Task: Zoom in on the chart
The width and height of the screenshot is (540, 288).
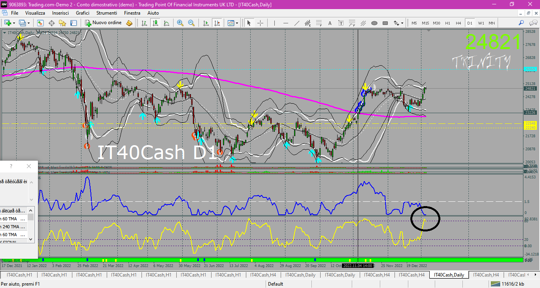Action: (x=180, y=23)
